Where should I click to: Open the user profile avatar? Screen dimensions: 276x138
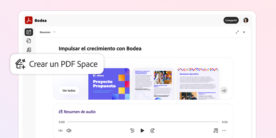(x=246, y=20)
